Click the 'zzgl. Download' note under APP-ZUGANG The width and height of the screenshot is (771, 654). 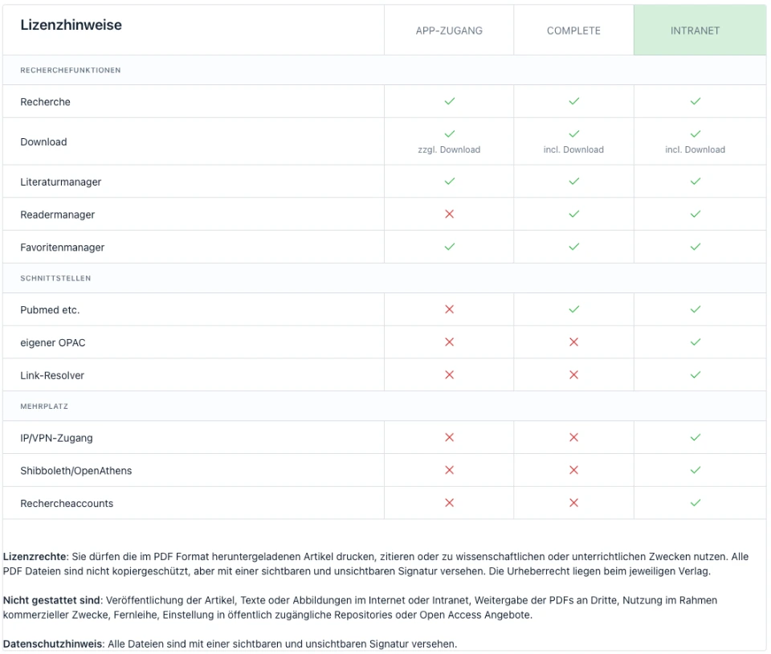click(x=449, y=150)
